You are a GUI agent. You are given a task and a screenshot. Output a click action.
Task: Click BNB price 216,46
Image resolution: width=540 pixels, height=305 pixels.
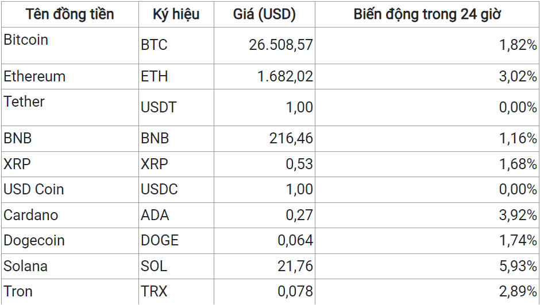pos(264,139)
